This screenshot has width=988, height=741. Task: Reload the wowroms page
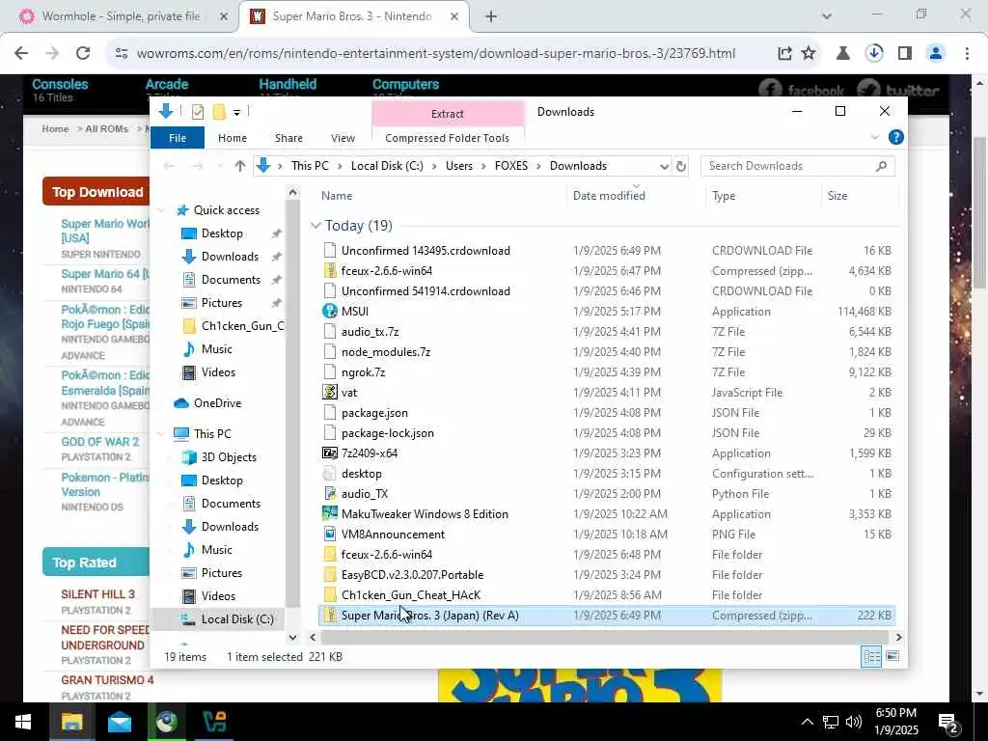tap(83, 54)
